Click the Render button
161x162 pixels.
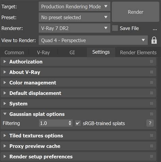click(136, 12)
